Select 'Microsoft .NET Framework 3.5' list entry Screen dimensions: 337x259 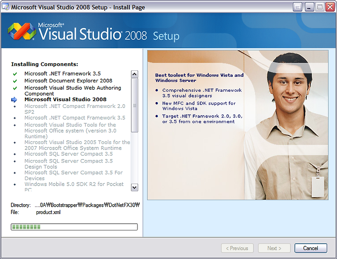[63, 74]
